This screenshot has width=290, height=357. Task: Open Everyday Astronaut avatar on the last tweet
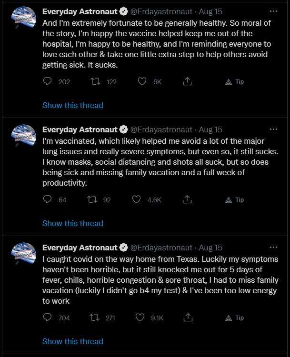tap(24, 253)
